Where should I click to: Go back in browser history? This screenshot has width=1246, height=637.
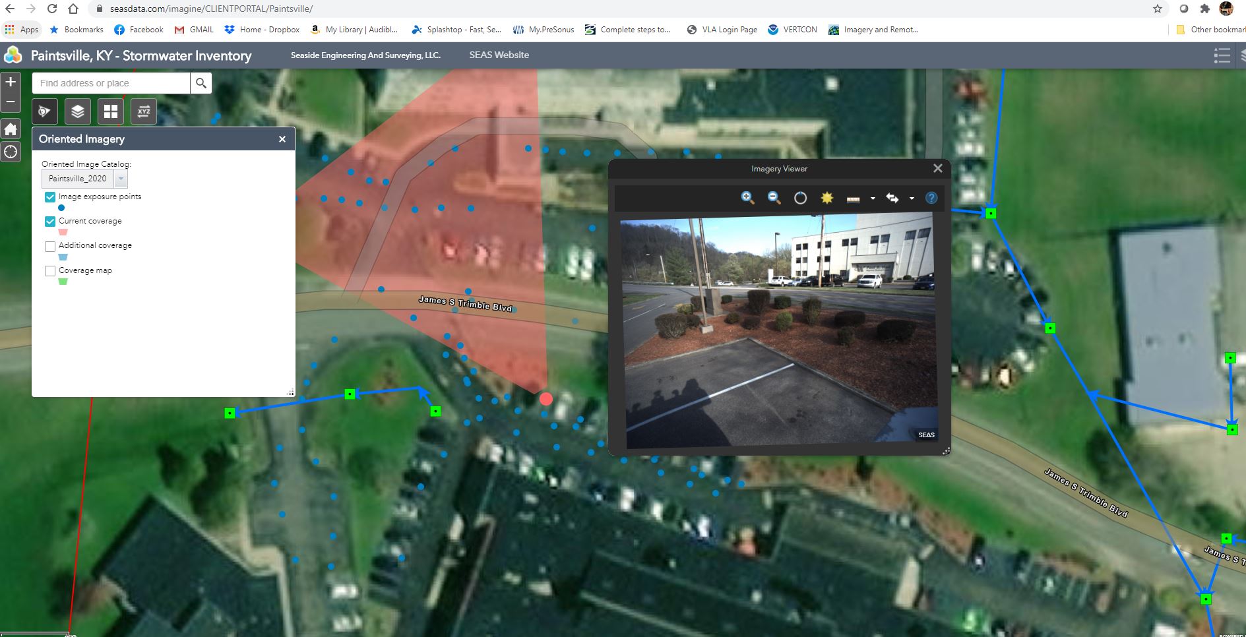pyautogui.click(x=11, y=9)
